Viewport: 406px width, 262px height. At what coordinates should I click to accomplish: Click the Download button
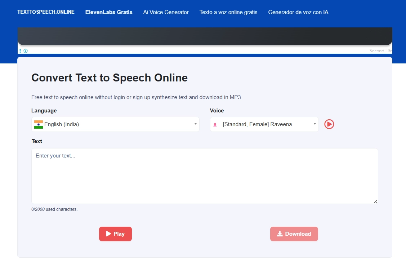(294, 234)
